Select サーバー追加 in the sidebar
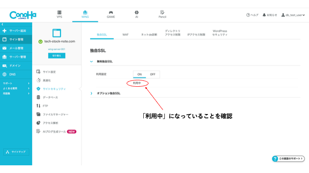309x173 pixels. click(x=16, y=31)
